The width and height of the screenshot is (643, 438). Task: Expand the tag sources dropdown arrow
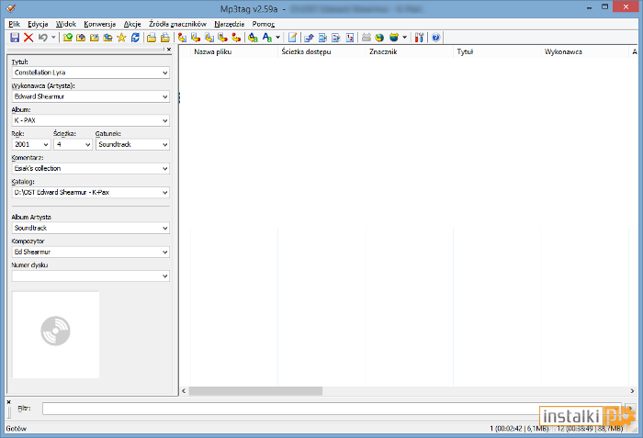click(405, 38)
